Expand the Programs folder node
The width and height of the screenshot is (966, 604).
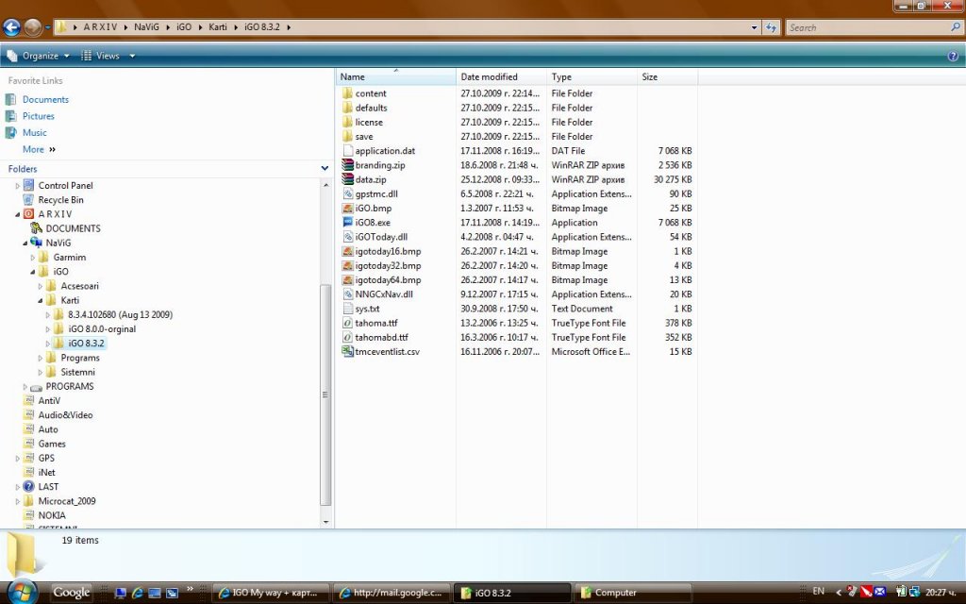(x=41, y=358)
